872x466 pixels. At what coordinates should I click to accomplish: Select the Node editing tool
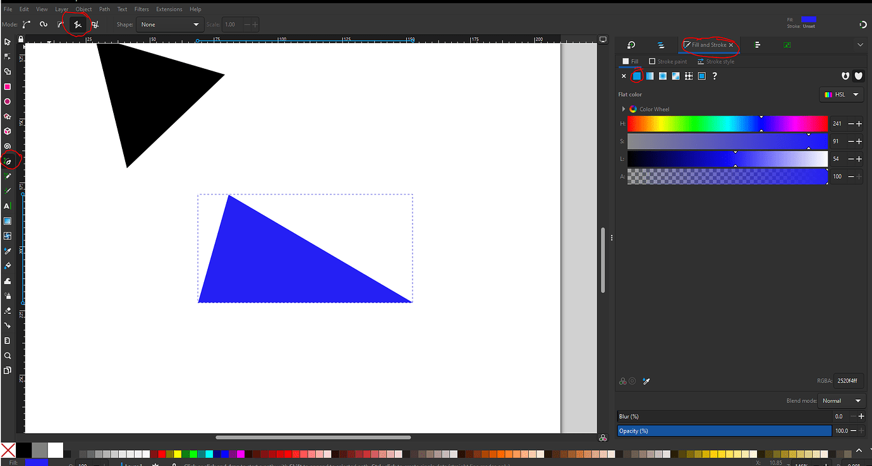[8, 56]
